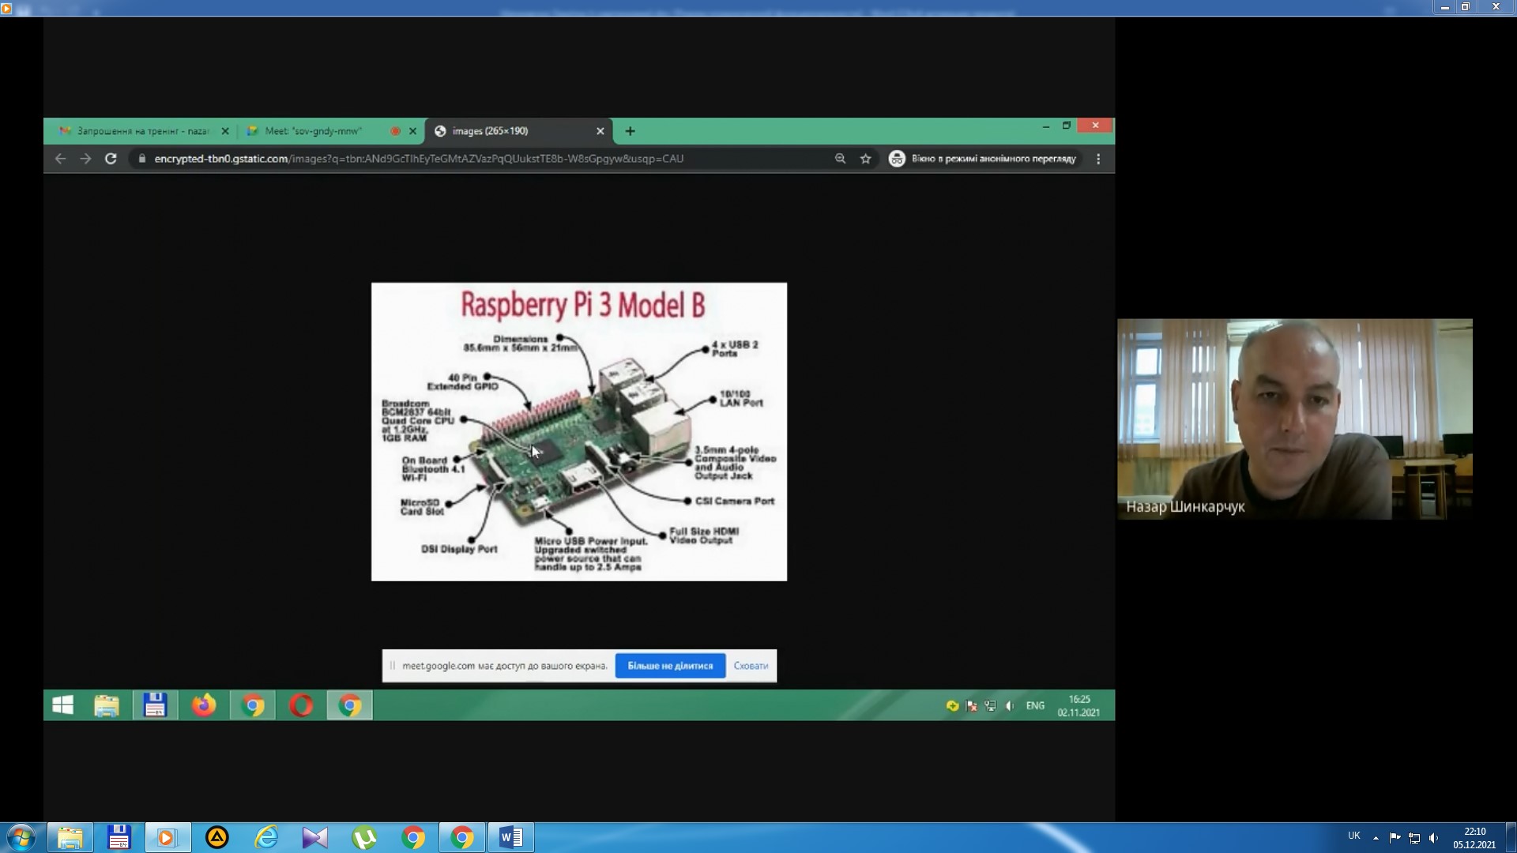Click the ENG language indicator in the shared tray
This screenshot has width=1517, height=853.
tap(1035, 705)
